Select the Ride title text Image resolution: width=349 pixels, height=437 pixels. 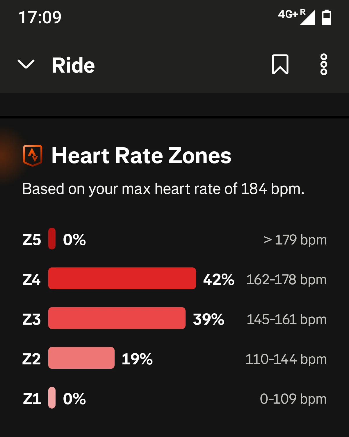pos(73,65)
